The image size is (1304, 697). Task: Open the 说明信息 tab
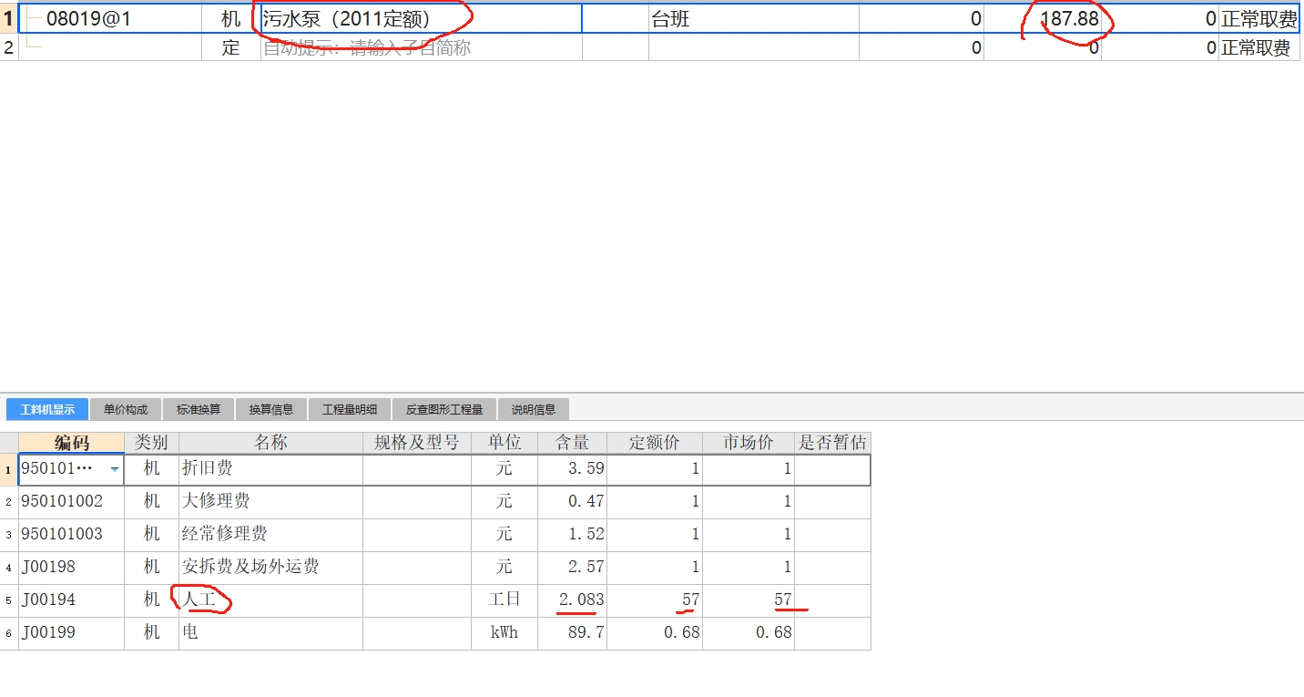point(534,409)
